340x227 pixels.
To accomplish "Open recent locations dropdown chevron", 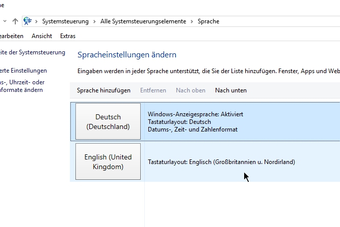I will [x=5, y=21].
